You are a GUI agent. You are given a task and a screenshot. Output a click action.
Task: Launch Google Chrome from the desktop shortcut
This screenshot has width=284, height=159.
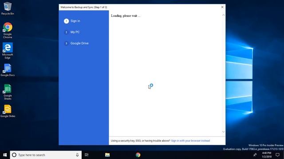8,30
